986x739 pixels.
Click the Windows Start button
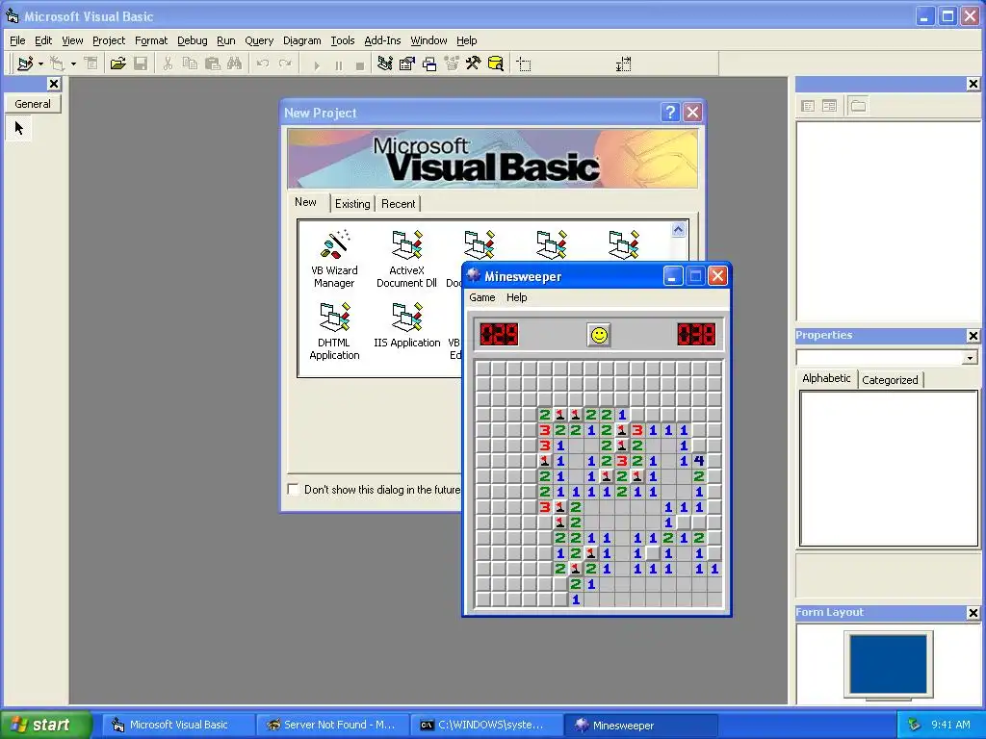46,725
